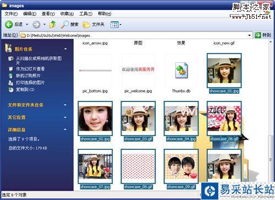This screenshot has width=275, height=200.
Task: Collapse the 图片任务 panel chevron
Action: point(65,49)
